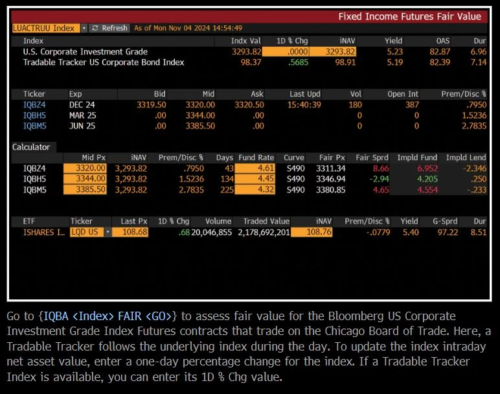500x394 pixels.
Task: Expand the LQD US ticker dropdown arrow
Action: click(x=108, y=232)
